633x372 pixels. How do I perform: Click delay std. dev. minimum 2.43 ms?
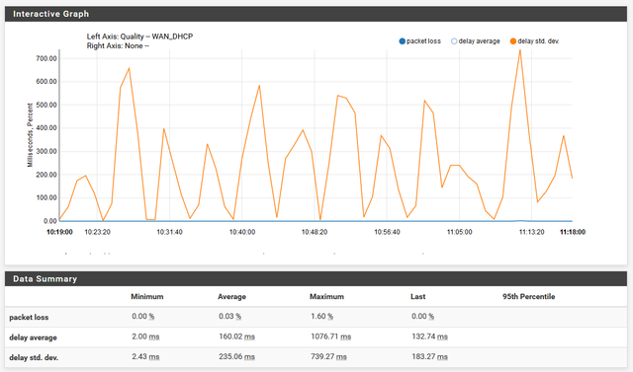pos(145,356)
